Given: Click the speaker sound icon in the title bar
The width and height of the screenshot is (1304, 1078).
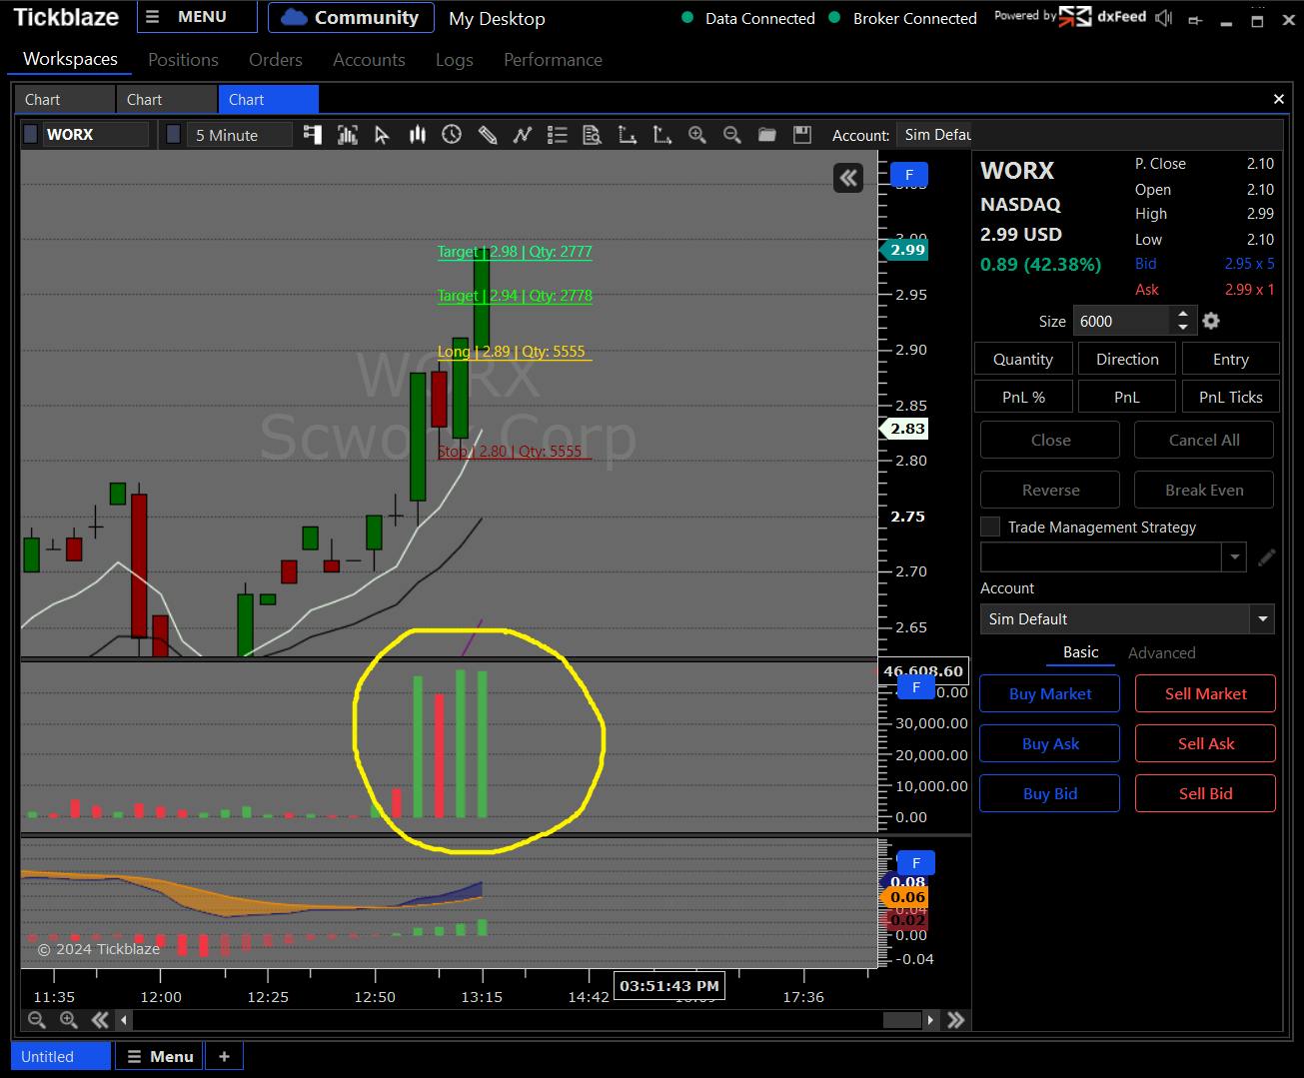Looking at the screenshot, I should 1163,18.
